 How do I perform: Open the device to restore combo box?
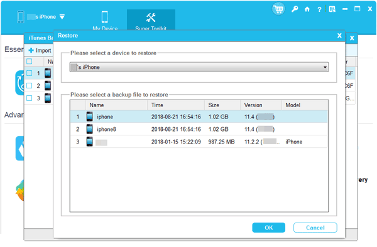pos(199,67)
